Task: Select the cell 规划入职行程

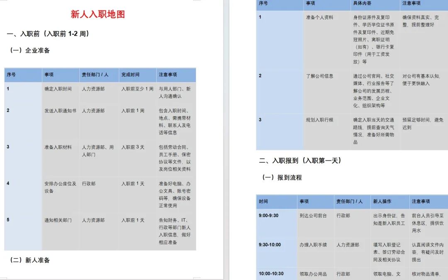Action: point(319,120)
